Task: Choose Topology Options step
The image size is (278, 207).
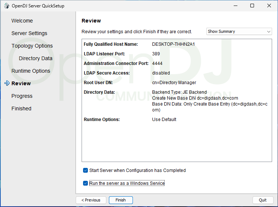Action: [32, 46]
